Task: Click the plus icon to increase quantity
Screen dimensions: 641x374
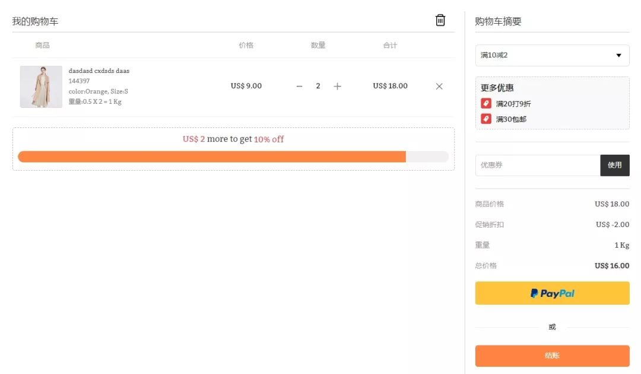Action: [337, 86]
